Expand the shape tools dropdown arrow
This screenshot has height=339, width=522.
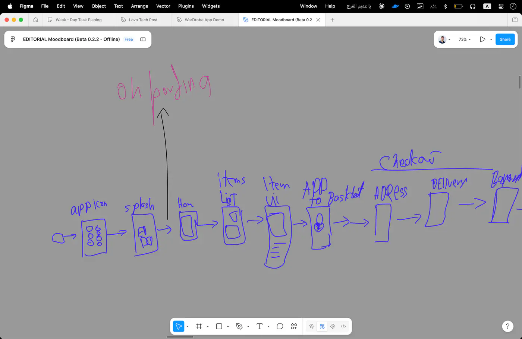click(228, 327)
